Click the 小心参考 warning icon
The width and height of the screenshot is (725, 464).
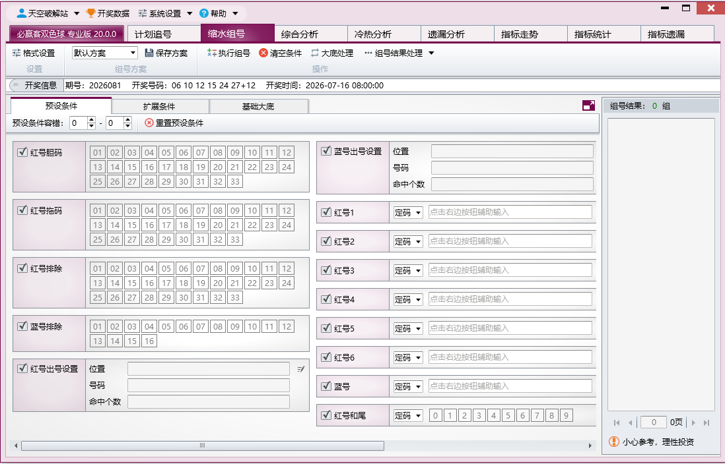pyautogui.click(x=613, y=442)
